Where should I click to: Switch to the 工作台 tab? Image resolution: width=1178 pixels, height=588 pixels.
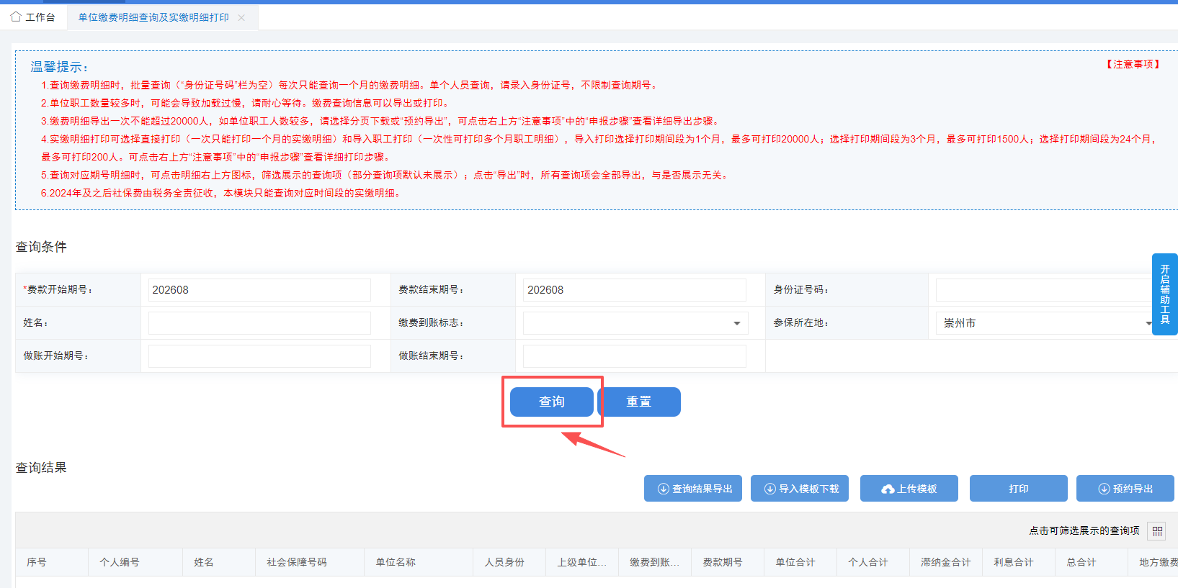[x=33, y=17]
